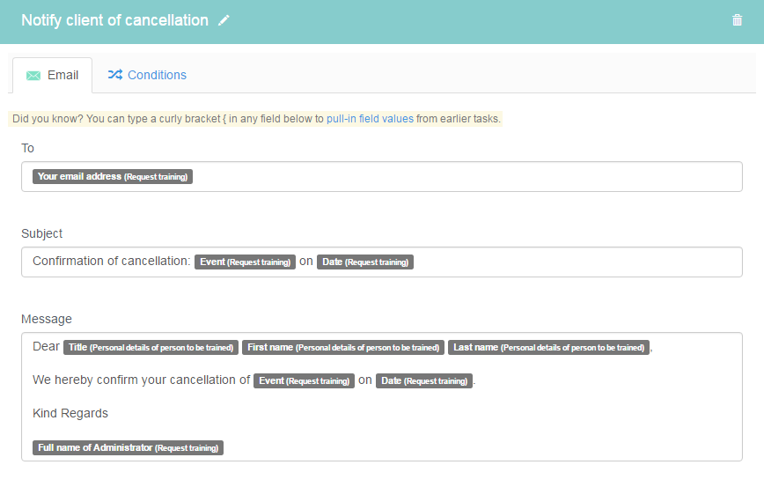This screenshot has height=487, width=764.
Task: Switch to the Conditions tab
Action: [x=147, y=75]
